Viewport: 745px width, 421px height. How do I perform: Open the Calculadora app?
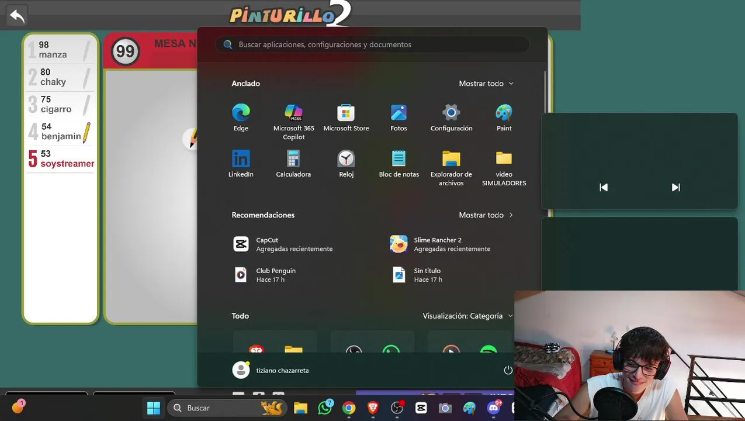pos(293,164)
